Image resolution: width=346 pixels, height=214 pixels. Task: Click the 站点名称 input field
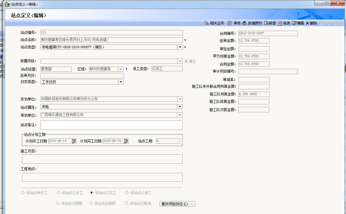click(x=111, y=40)
